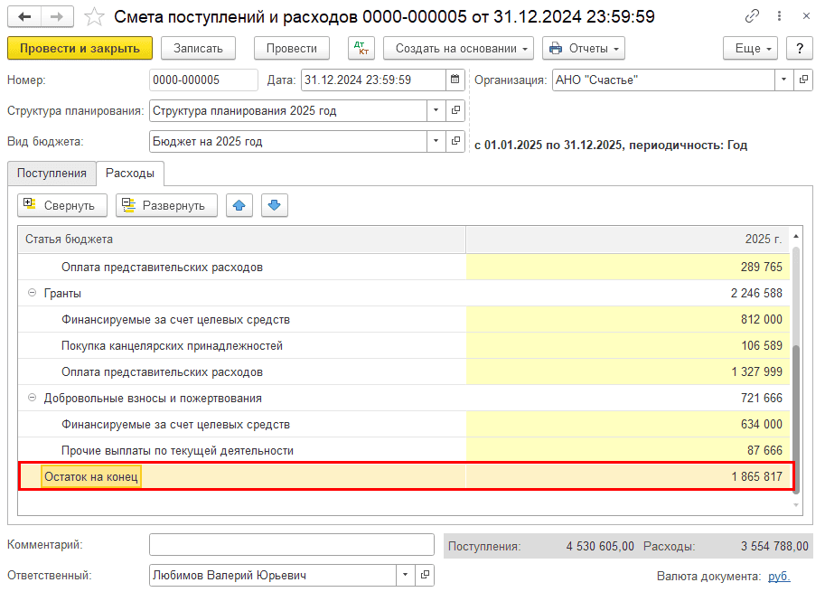Open Организация record with open-form icon
Viewport: 825px width, 592px height.
[803, 80]
